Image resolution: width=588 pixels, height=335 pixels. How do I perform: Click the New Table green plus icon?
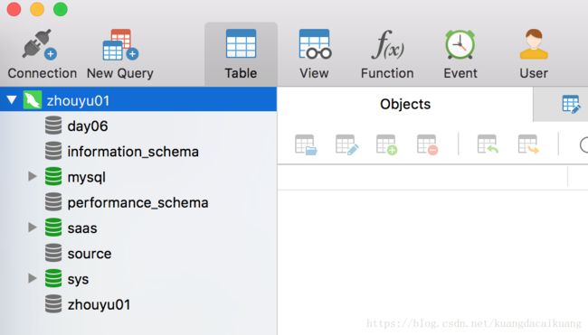click(386, 144)
